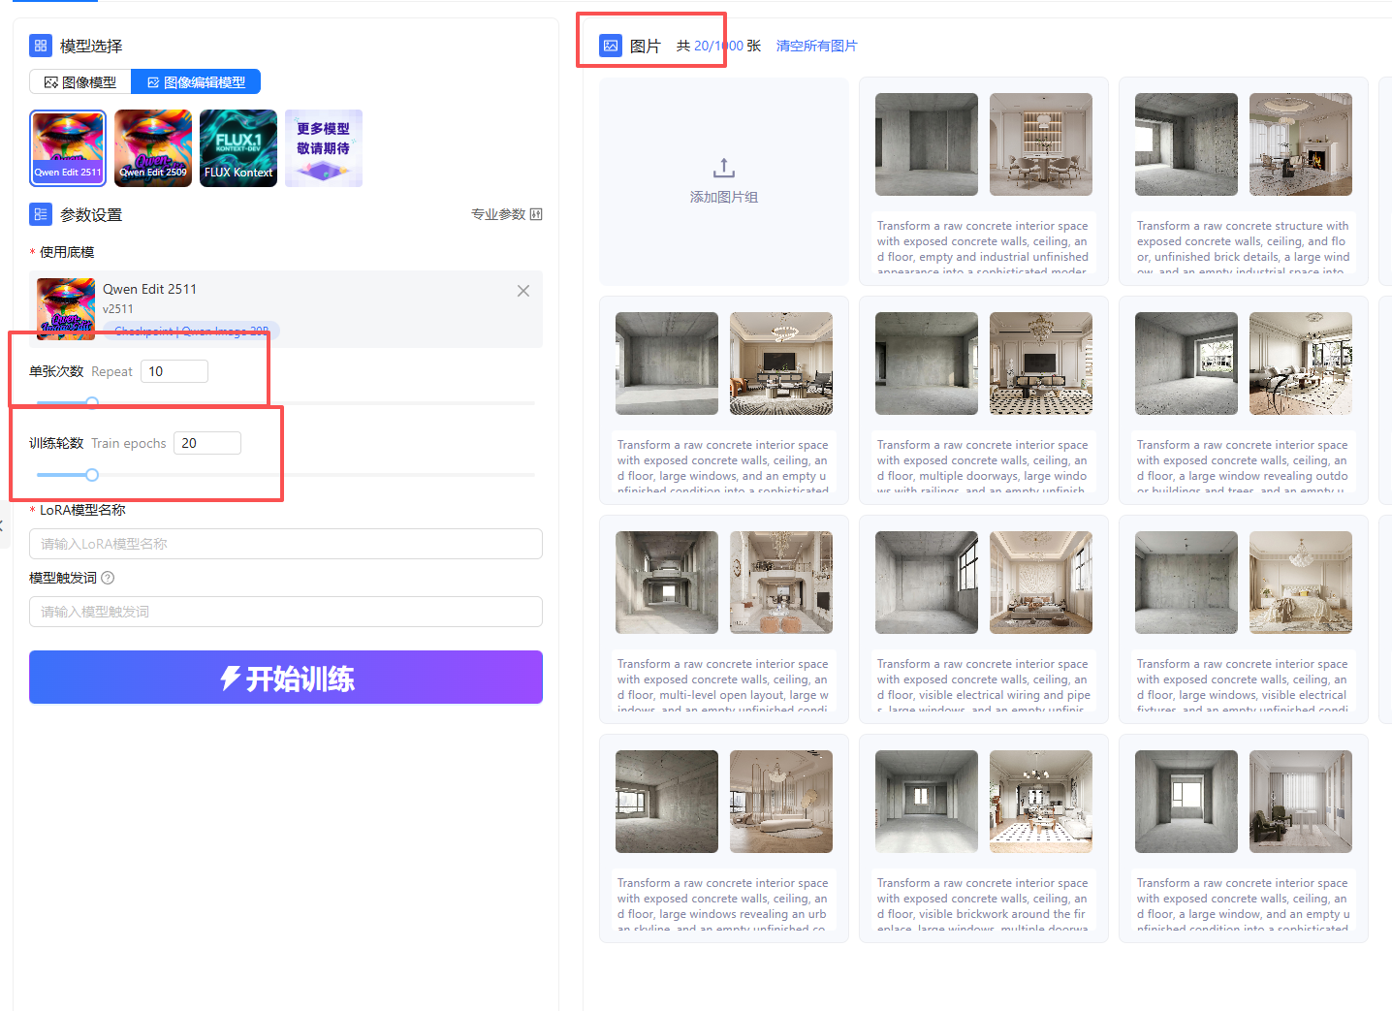The height and width of the screenshot is (1011, 1392).
Task: Open the fireplace living room thumbnail
Action: [1301, 144]
